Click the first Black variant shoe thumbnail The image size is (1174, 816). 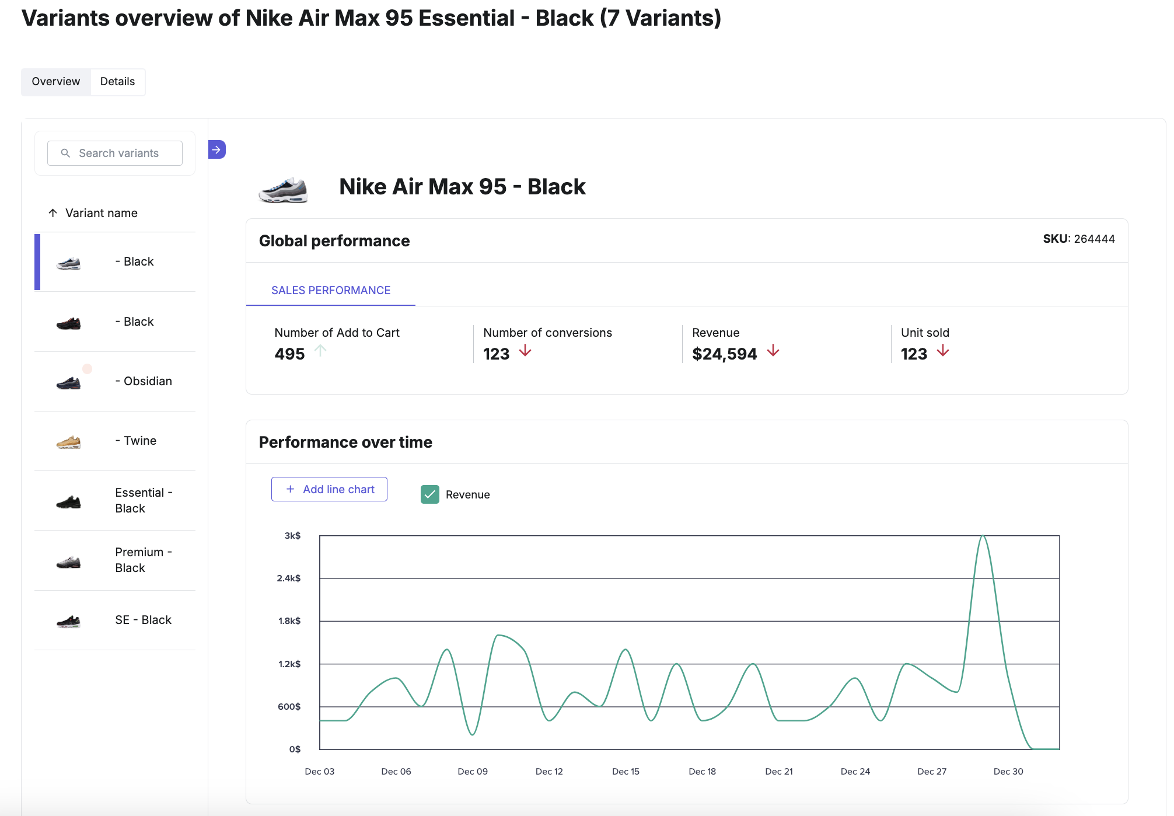click(68, 263)
